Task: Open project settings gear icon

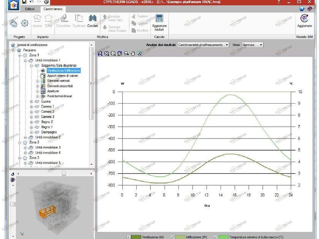Action: [25, 23]
